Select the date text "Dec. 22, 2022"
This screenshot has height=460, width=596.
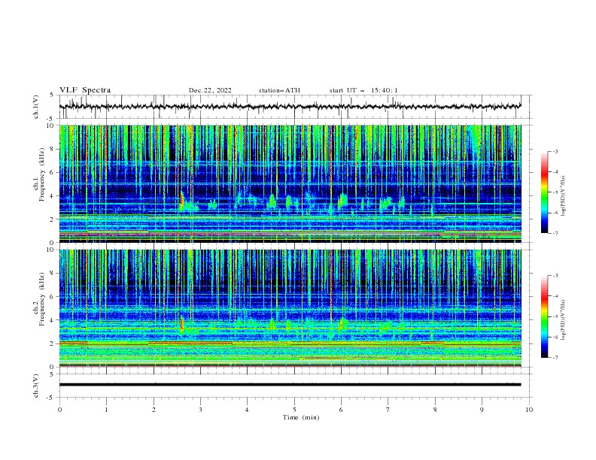pyautogui.click(x=210, y=90)
